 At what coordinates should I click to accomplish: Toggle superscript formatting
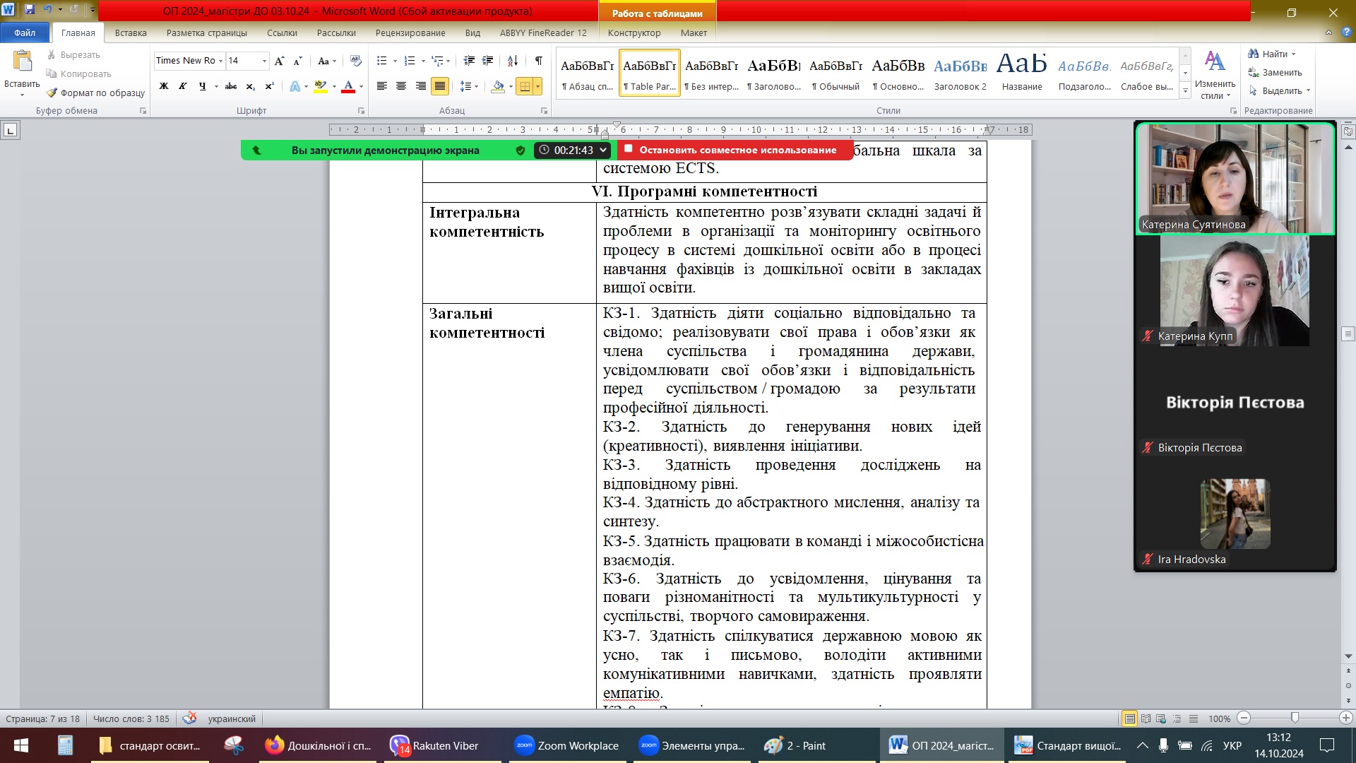(269, 86)
